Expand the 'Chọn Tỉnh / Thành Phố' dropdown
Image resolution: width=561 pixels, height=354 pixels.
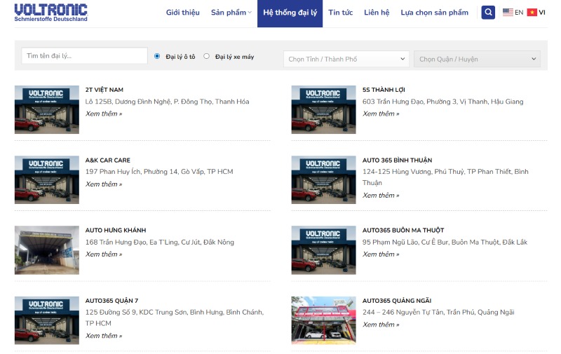coord(346,59)
